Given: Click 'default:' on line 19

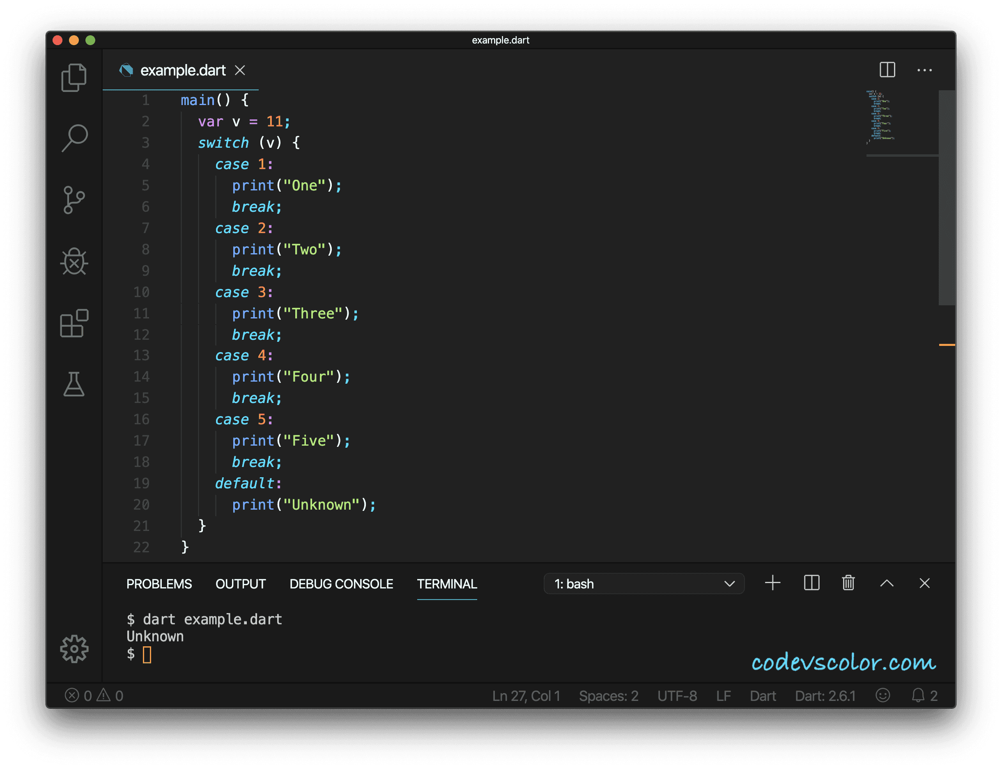Looking at the screenshot, I should (x=248, y=483).
